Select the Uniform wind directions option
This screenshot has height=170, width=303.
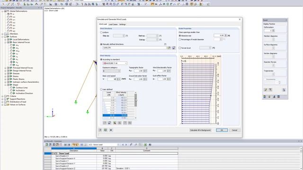pos(101,33)
